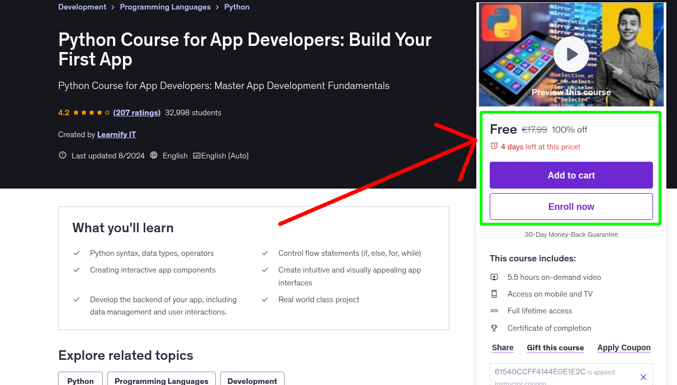
Task: Click the infinity lifetime access icon
Action: (494, 310)
